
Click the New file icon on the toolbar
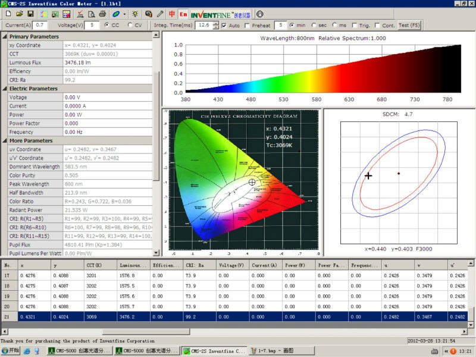(9, 14)
